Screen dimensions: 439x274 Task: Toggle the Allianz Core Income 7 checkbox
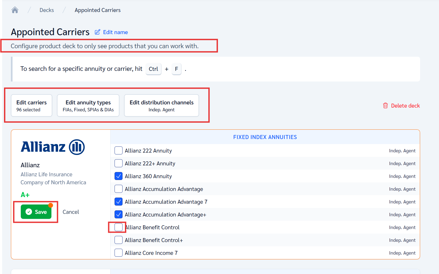(119, 253)
